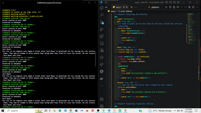Open the hamburger application menu
This screenshot has width=201, height=113.
coord(106,2)
